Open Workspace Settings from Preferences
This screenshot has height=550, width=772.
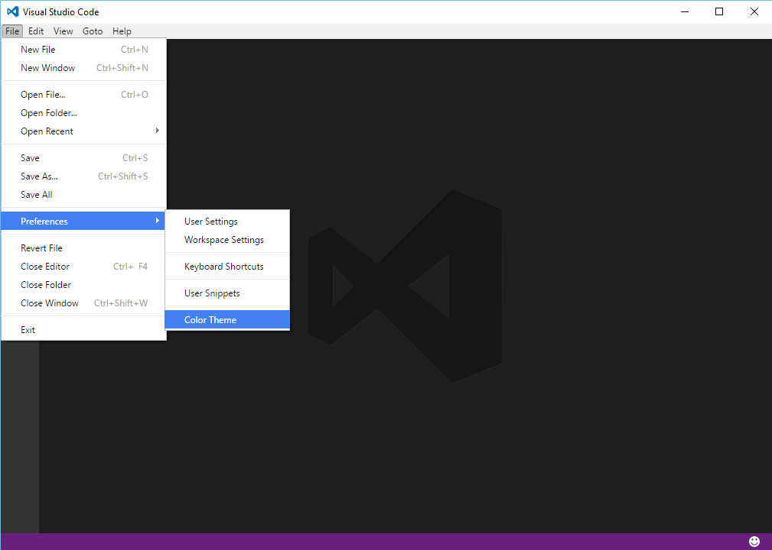(x=227, y=240)
